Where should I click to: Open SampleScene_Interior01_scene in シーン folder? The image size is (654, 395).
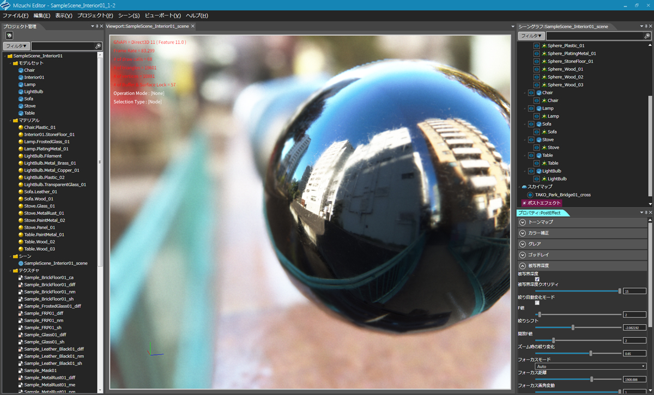click(x=56, y=263)
